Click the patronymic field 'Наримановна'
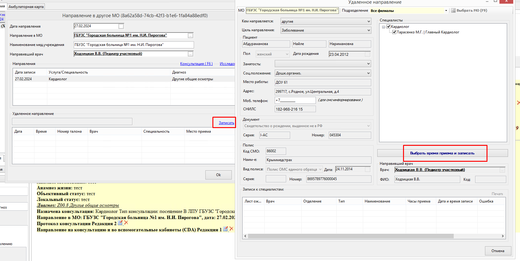This screenshot has width=520, height=261. 350,44
